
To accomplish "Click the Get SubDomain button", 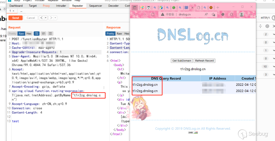I will click(x=182, y=61).
